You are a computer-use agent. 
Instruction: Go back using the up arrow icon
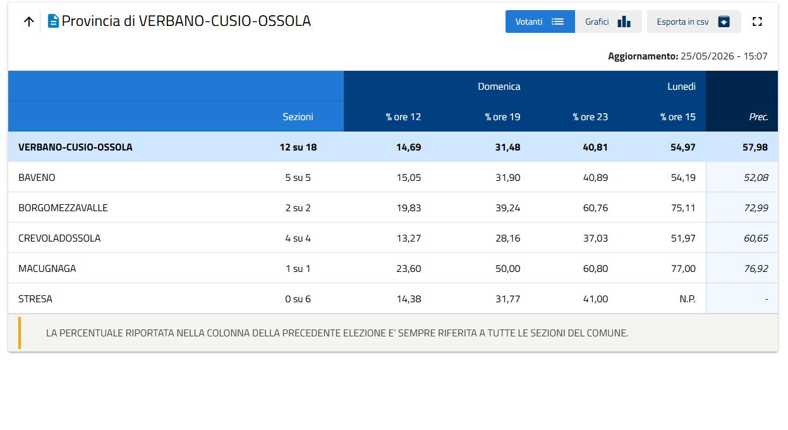click(x=28, y=21)
